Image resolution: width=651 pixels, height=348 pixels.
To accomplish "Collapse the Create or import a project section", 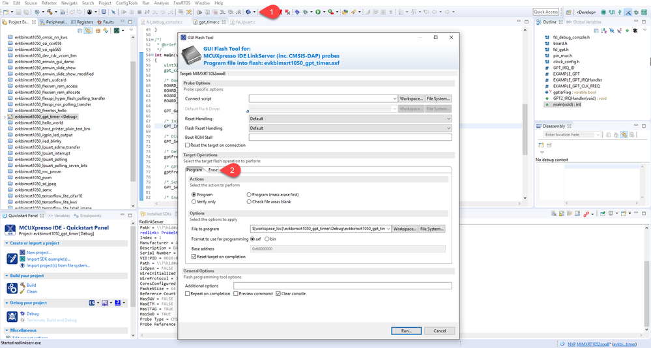I will [x=7, y=243].
